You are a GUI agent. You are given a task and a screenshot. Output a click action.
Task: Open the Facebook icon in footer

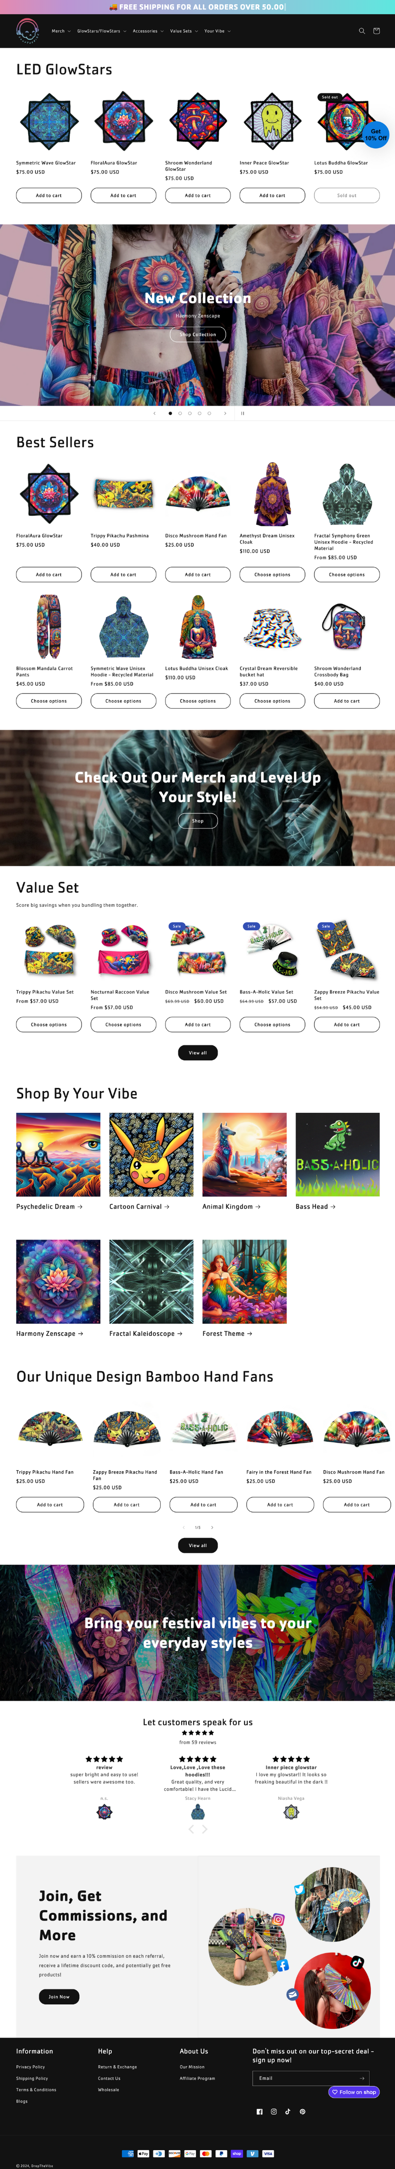(x=259, y=2111)
